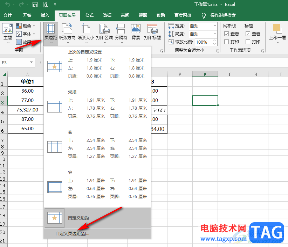Open the 主题 themes gallery
Image resolution: width=288 pixels, height=247 pixels.
coord(8,34)
